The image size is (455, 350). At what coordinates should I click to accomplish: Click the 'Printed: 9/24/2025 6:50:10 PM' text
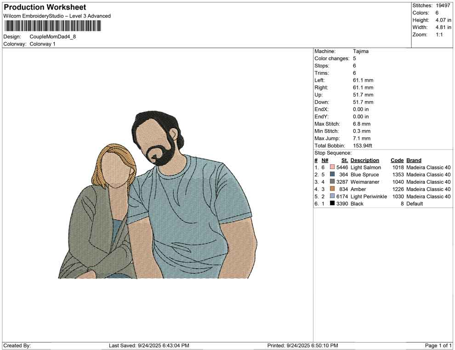(x=303, y=345)
